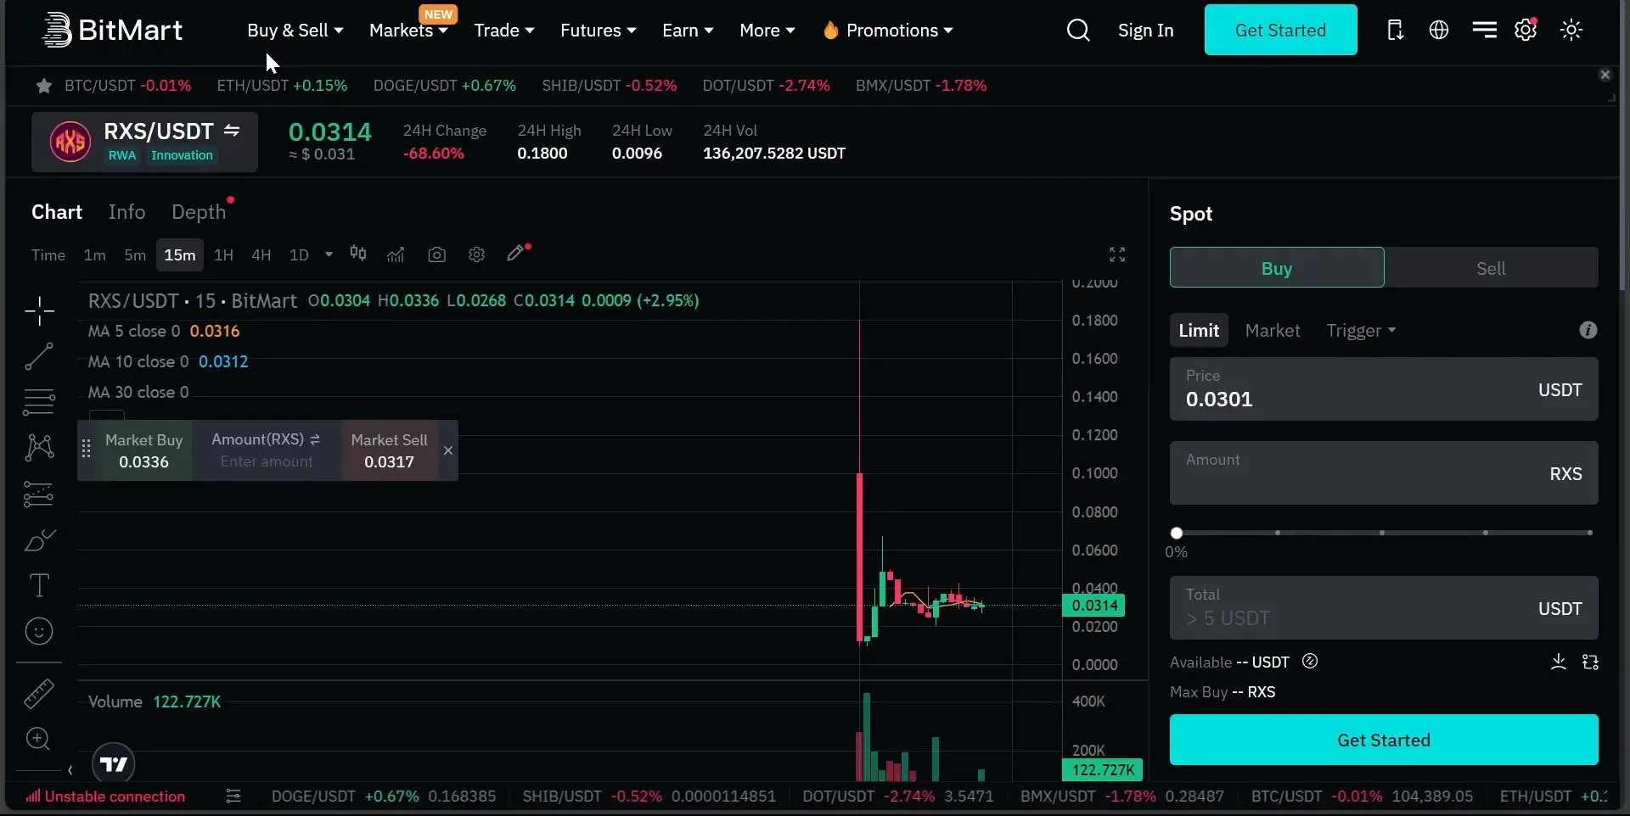This screenshot has width=1630, height=816.
Task: Open Futures dropdown menu
Action: (x=598, y=31)
